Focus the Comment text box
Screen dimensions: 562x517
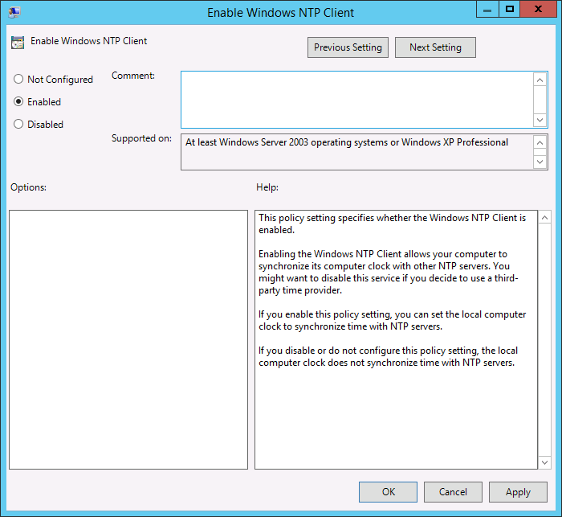(356, 99)
